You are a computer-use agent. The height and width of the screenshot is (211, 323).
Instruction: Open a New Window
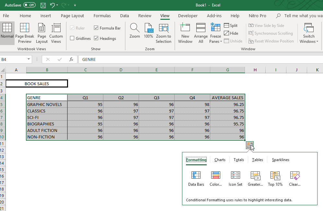tap(185, 33)
